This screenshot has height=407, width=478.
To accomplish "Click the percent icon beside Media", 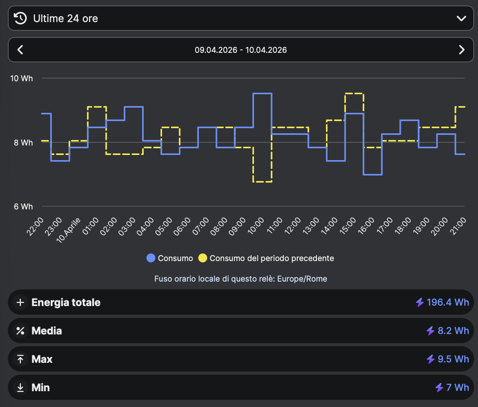I will point(20,331).
